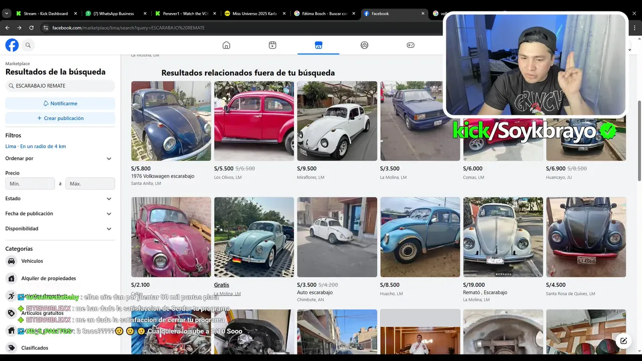Click the ESCARABAJO REMATE search field
The width and height of the screenshot is (642, 361).
pyautogui.click(x=60, y=86)
